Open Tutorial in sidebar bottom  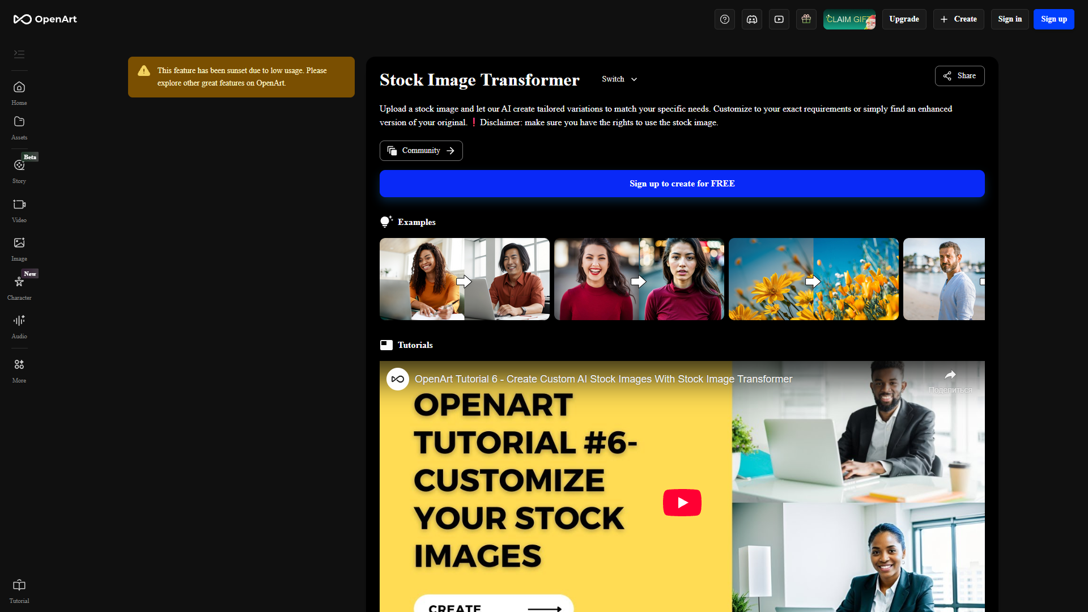(19, 591)
